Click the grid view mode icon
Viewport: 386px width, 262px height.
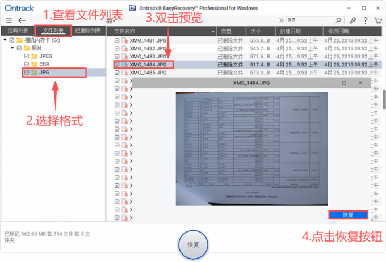(110, 20)
